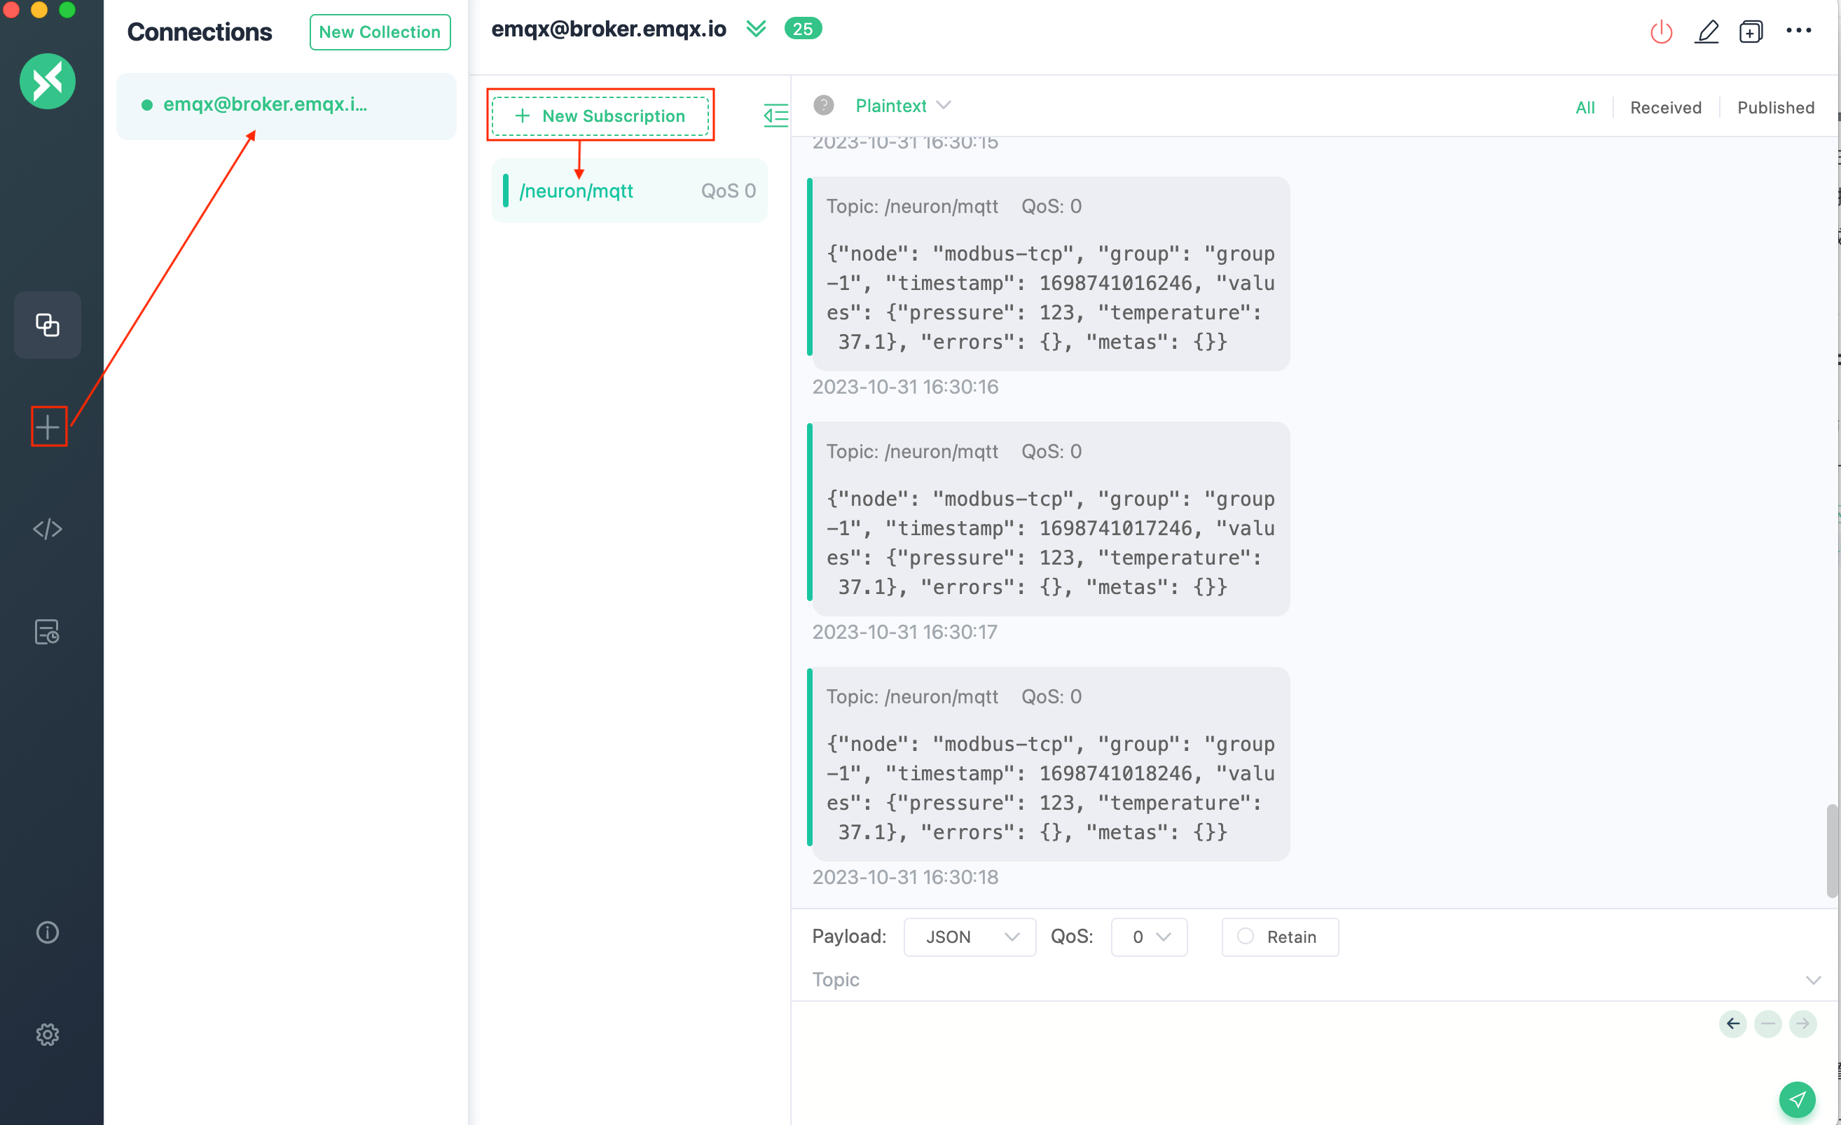
Task: Click the send message paper plane button
Action: 1796,1099
